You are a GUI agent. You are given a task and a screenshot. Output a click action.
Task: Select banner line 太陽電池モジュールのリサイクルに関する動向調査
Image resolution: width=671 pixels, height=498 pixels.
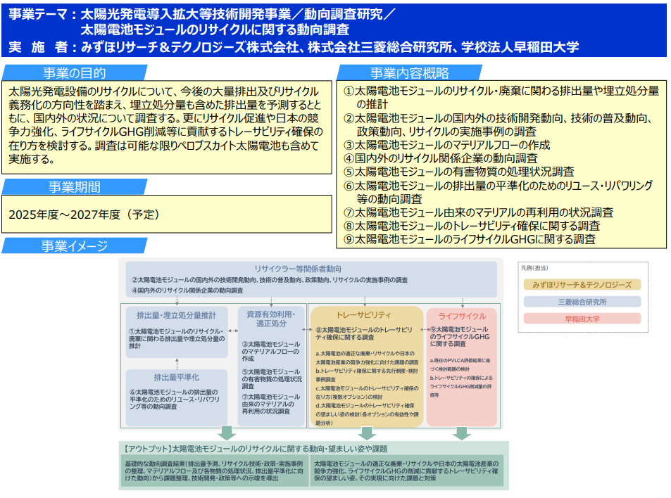coord(215,30)
